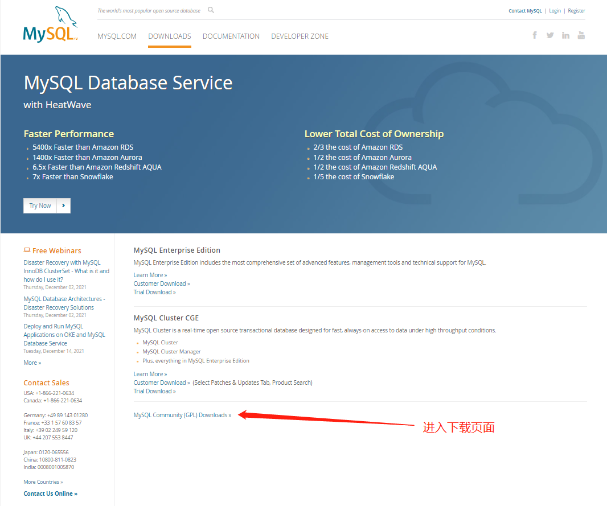The width and height of the screenshot is (607, 506).
Task: Click MySQL Cluster CGE heading
Action: (166, 318)
